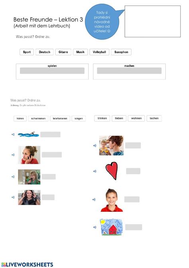
Task: Select the Gitarre word tile
Action: coord(63,52)
